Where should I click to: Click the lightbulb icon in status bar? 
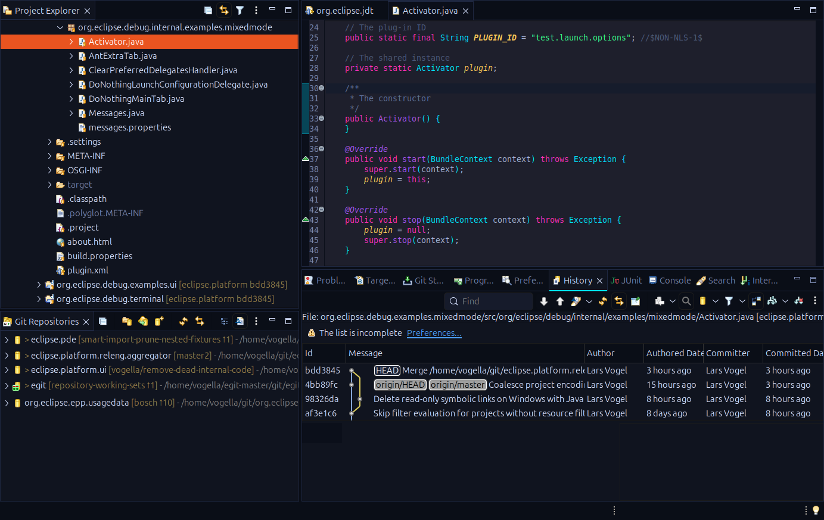816,510
